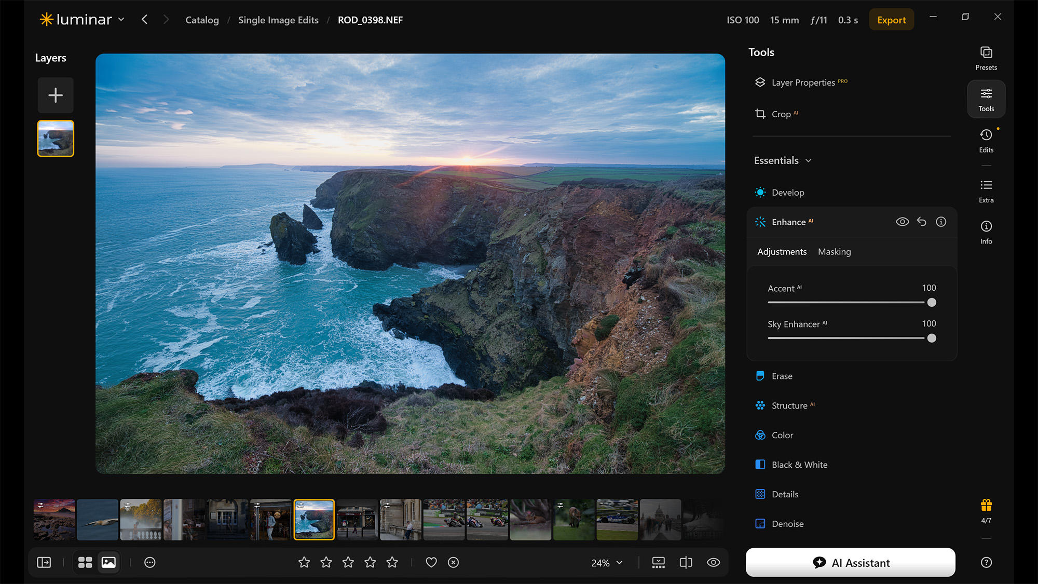This screenshot has height=584, width=1038.
Task: Toggle before/after compare view
Action: pyautogui.click(x=686, y=562)
